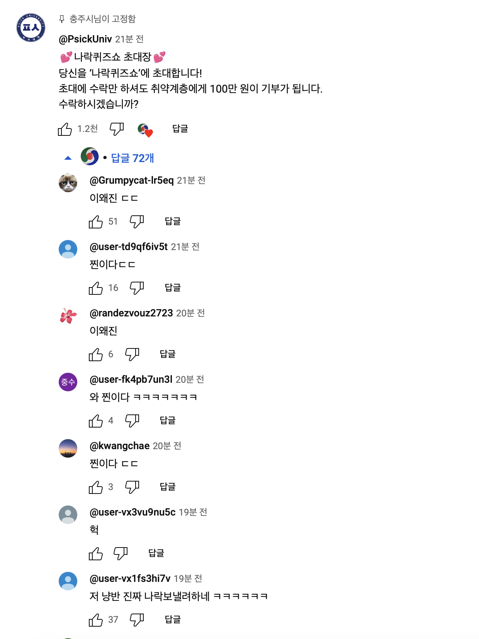
Task: Open the PsickUniv channel avatar
Action: coord(31,27)
